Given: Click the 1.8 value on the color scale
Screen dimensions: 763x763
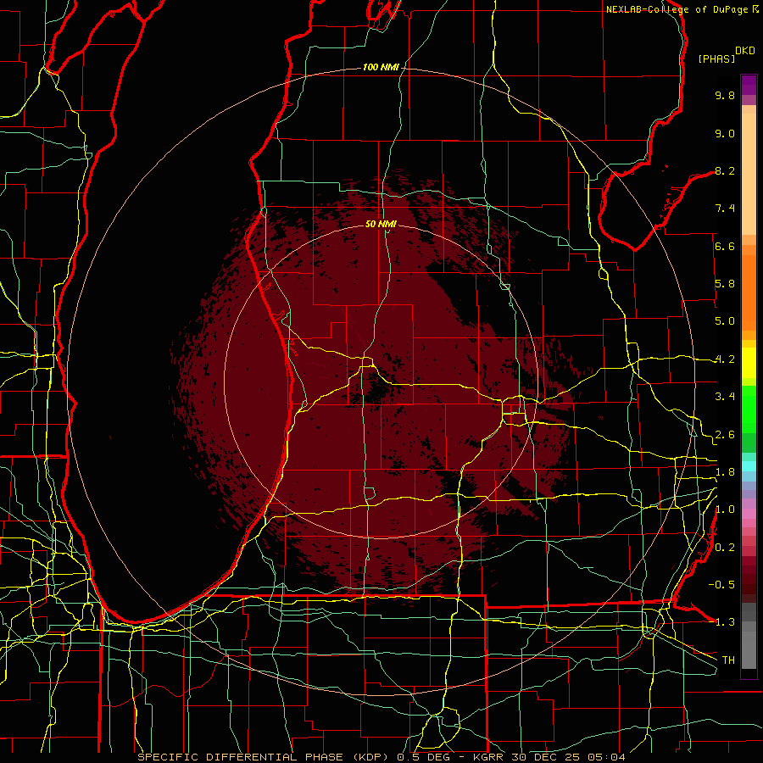Looking at the screenshot, I should 725,472.
